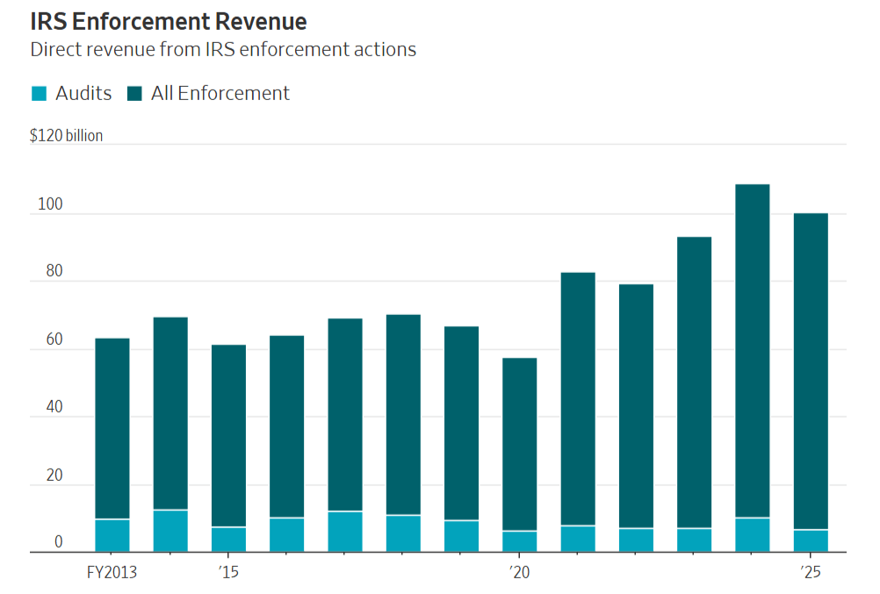The image size is (880, 594).
Task: Select the FY2013 light blue Audits segment
Action: coord(112,535)
